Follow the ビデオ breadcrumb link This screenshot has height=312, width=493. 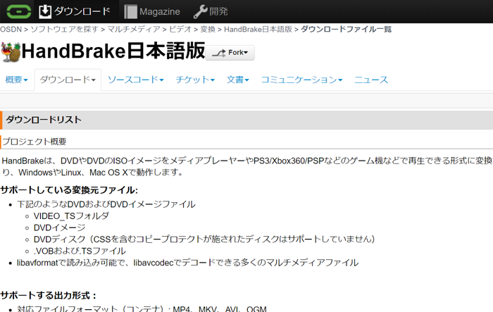[180, 30]
